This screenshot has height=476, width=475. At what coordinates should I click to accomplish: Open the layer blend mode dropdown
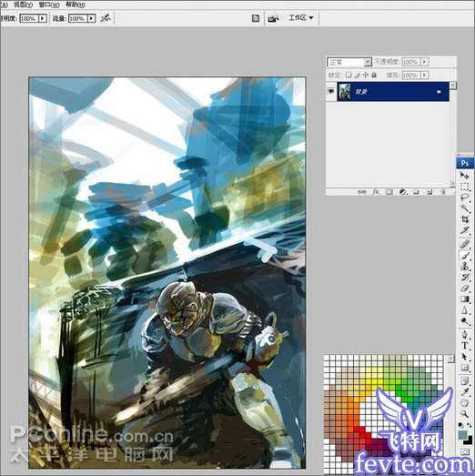(349, 62)
